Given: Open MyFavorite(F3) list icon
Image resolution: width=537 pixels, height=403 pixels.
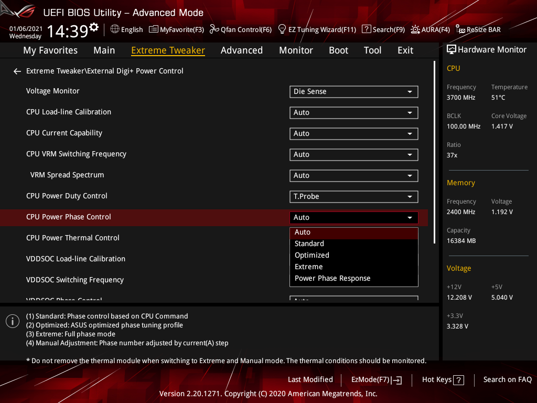Looking at the screenshot, I should [154, 29].
